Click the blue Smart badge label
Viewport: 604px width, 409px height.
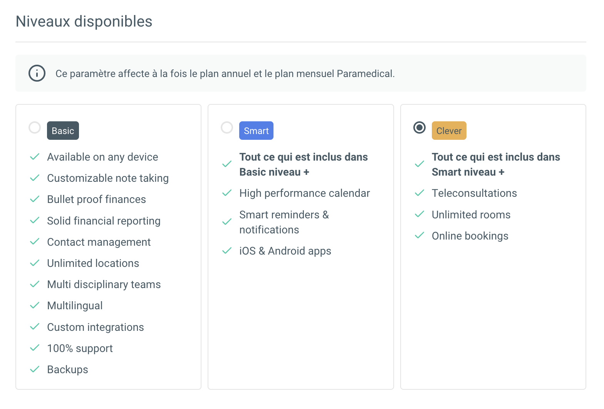click(x=256, y=131)
